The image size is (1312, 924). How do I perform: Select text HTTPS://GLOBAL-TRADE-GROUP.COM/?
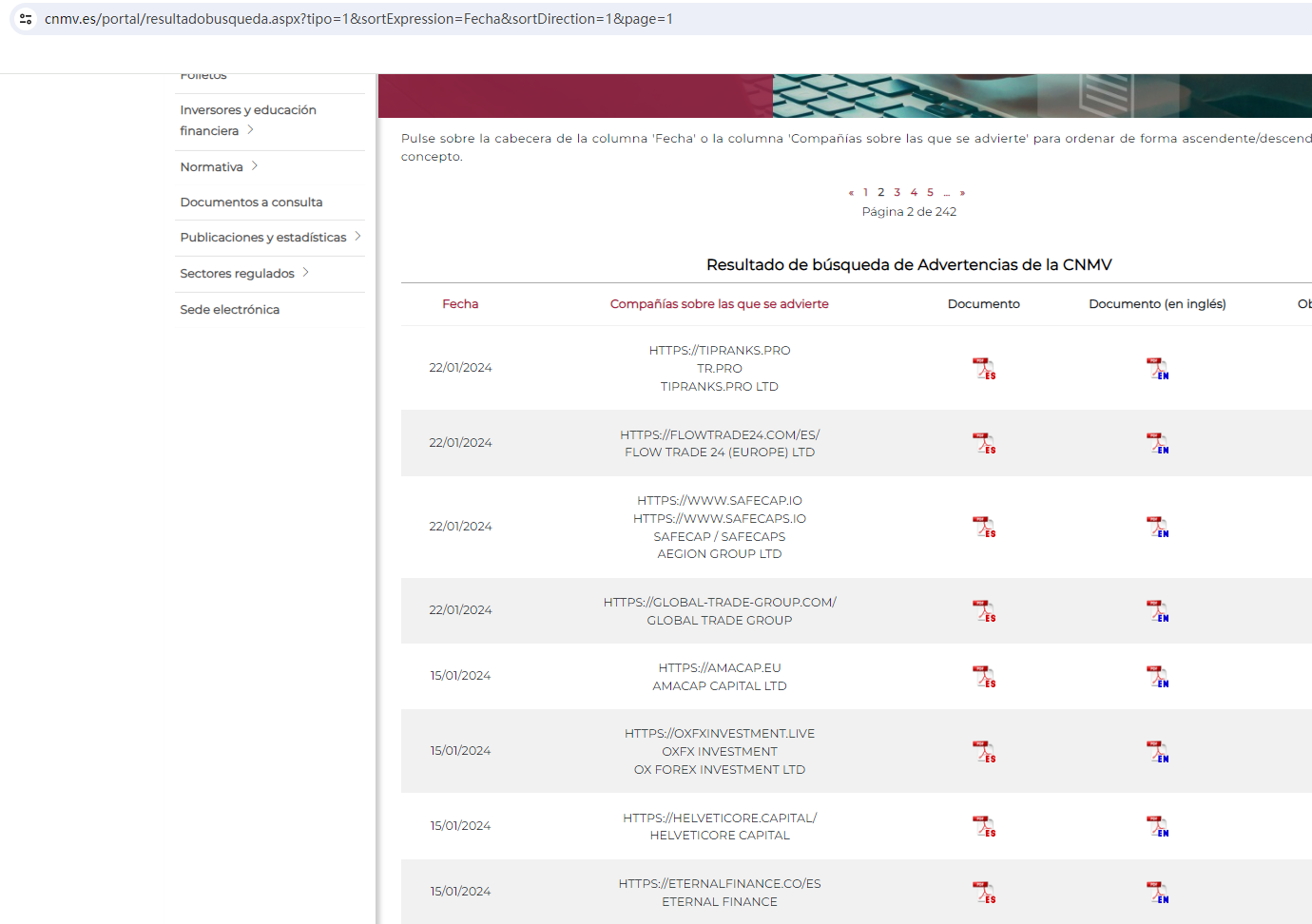point(720,603)
